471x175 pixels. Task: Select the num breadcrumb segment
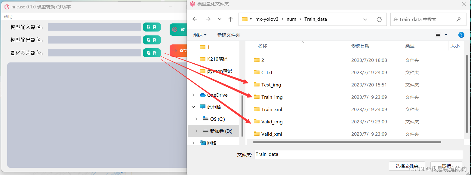click(291, 19)
